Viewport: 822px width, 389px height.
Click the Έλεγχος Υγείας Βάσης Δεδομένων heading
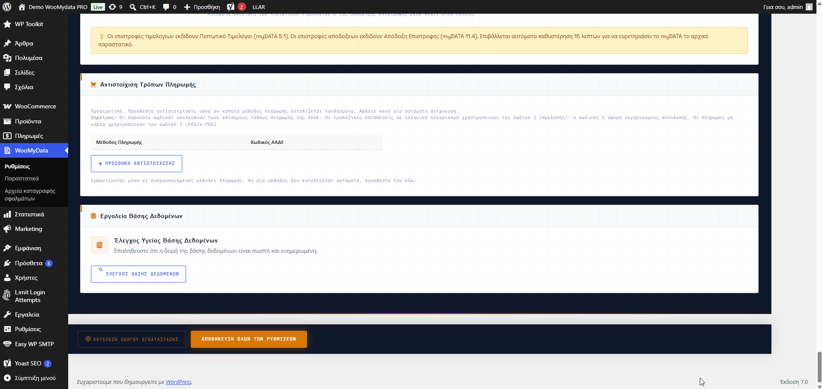pyautogui.click(x=166, y=240)
